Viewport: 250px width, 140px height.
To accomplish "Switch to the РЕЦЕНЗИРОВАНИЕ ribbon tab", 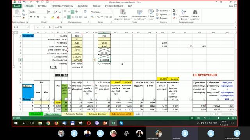I will (x=114, y=6).
